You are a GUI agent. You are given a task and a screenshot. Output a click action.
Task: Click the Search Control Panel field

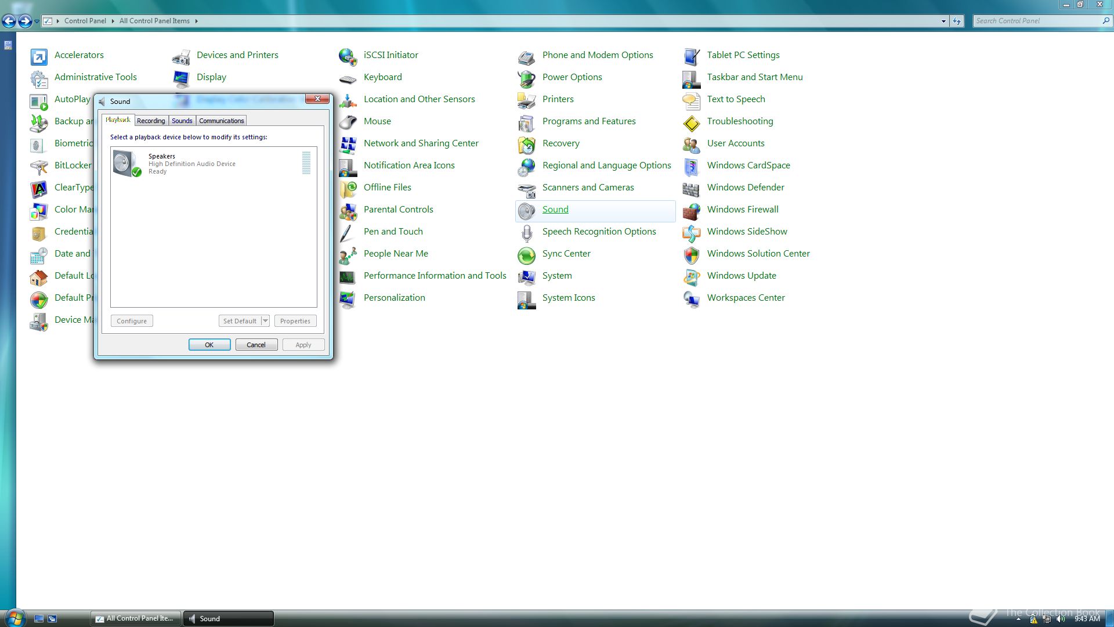pyautogui.click(x=1041, y=21)
